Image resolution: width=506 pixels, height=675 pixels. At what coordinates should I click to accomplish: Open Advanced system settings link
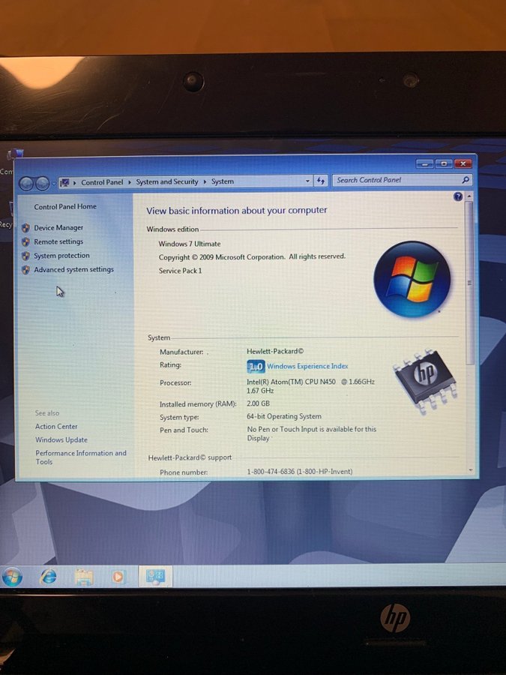click(x=73, y=270)
